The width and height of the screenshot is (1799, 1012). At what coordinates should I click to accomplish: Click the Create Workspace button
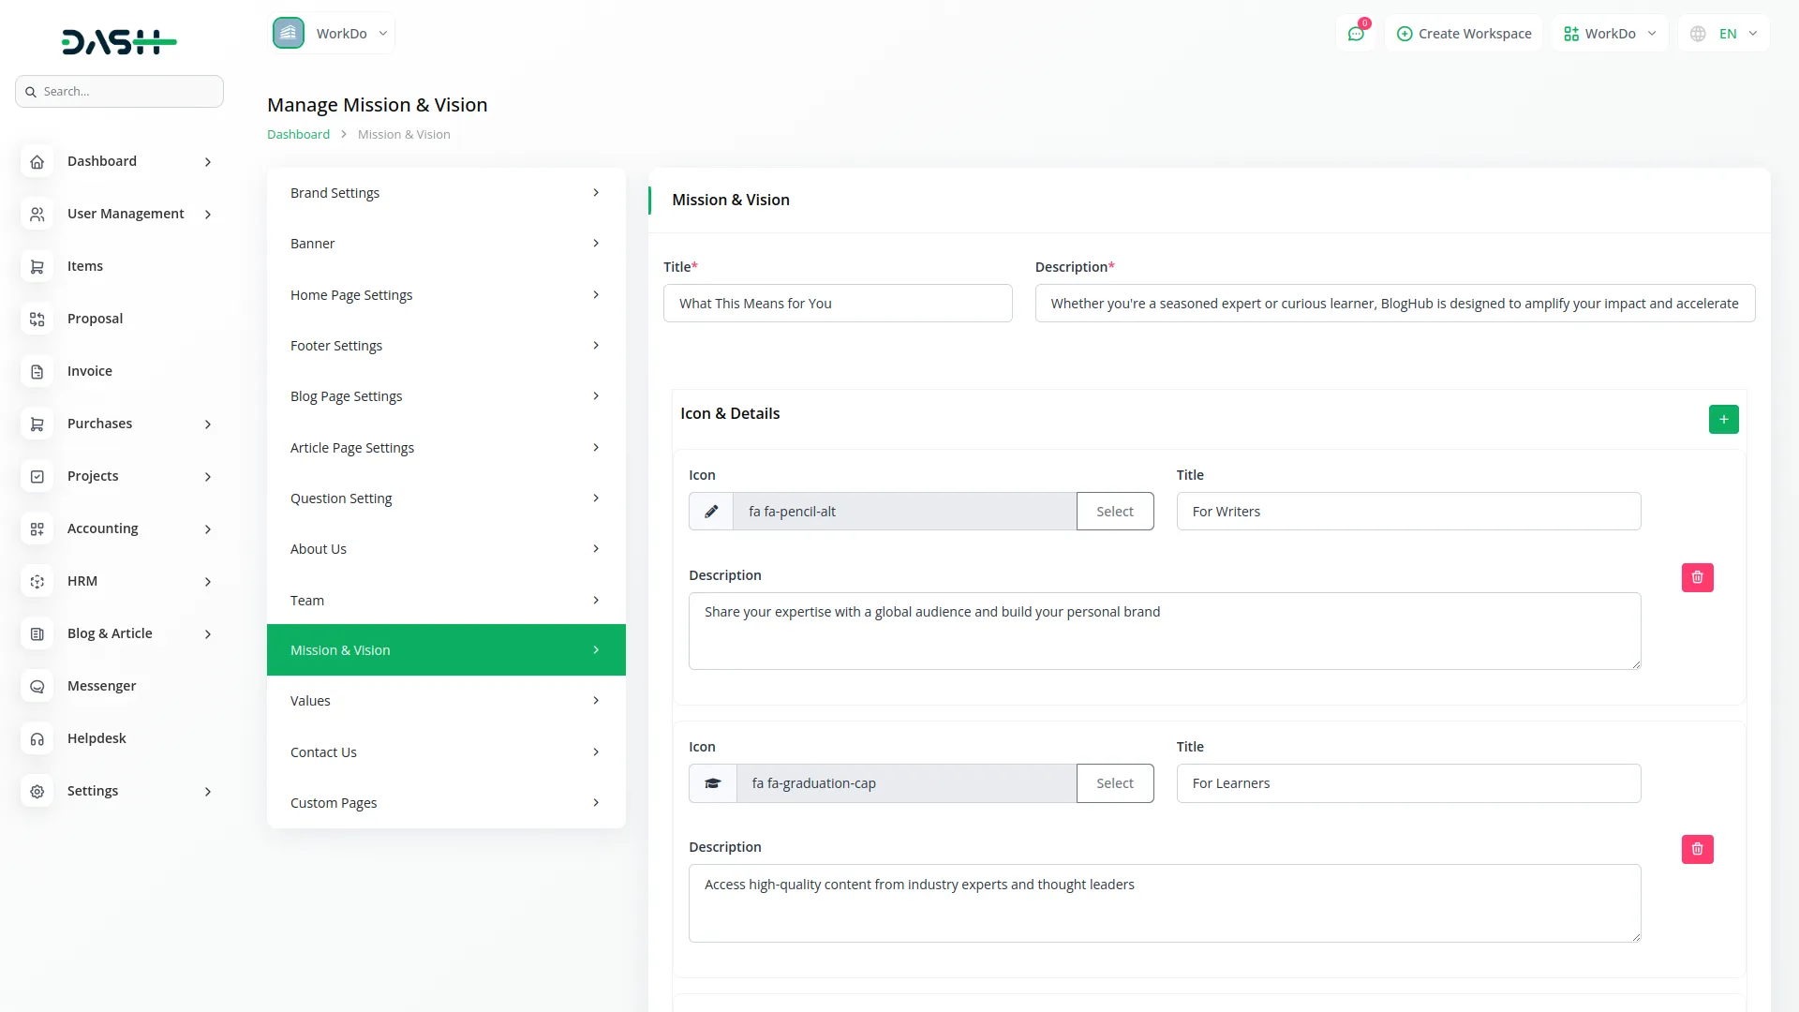click(1464, 34)
